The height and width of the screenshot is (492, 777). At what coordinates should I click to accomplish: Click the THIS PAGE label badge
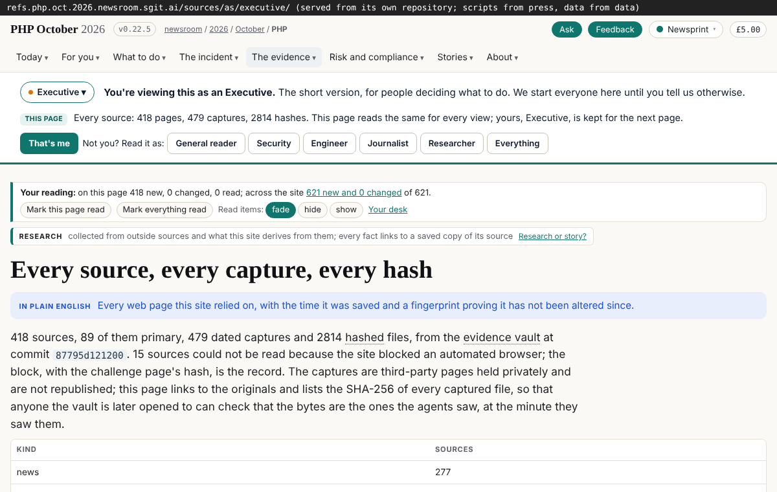[x=43, y=119]
